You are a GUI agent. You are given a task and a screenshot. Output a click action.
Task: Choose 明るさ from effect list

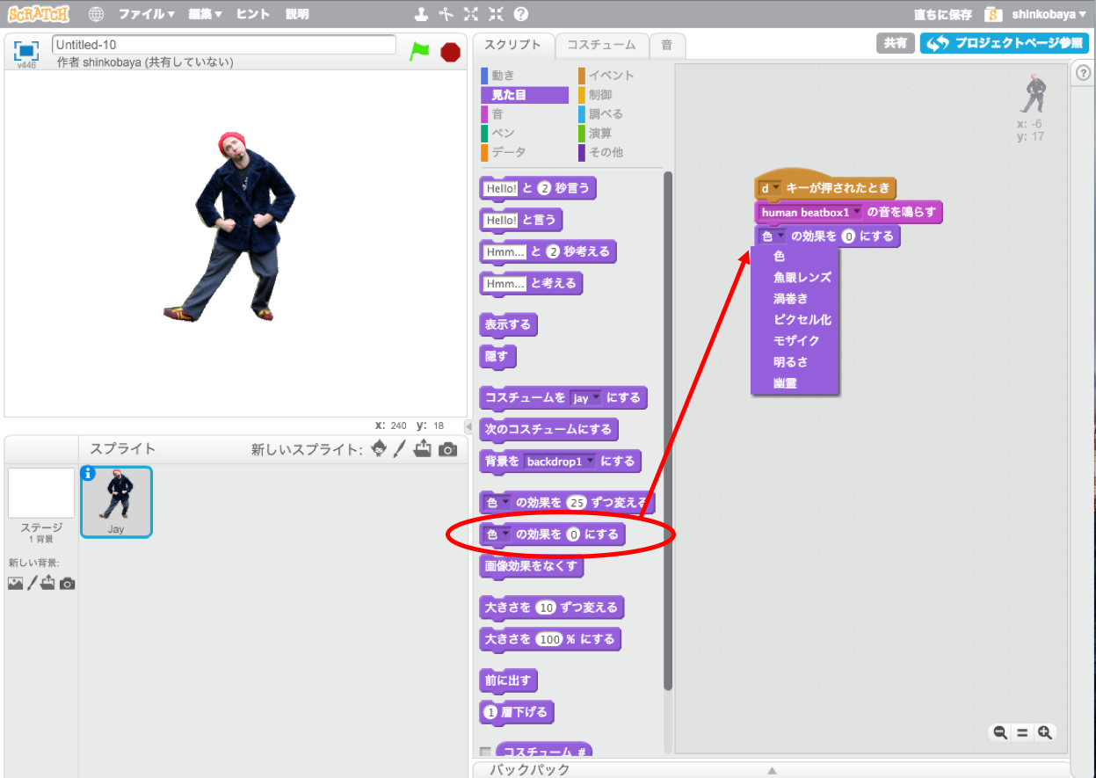790,362
